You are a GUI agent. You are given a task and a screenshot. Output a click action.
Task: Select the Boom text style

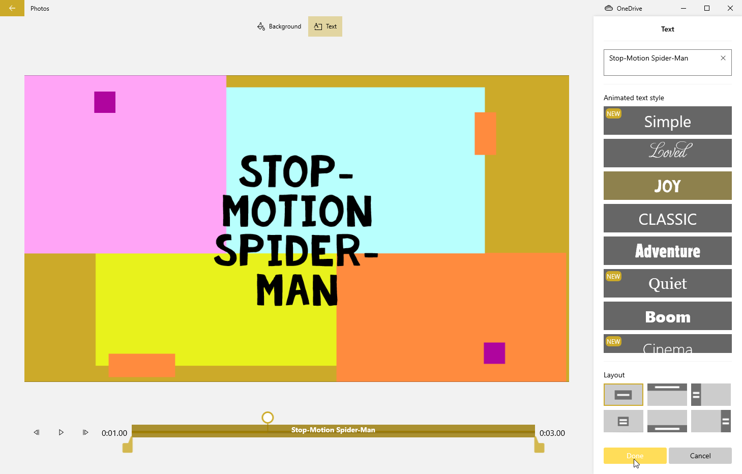point(668,316)
